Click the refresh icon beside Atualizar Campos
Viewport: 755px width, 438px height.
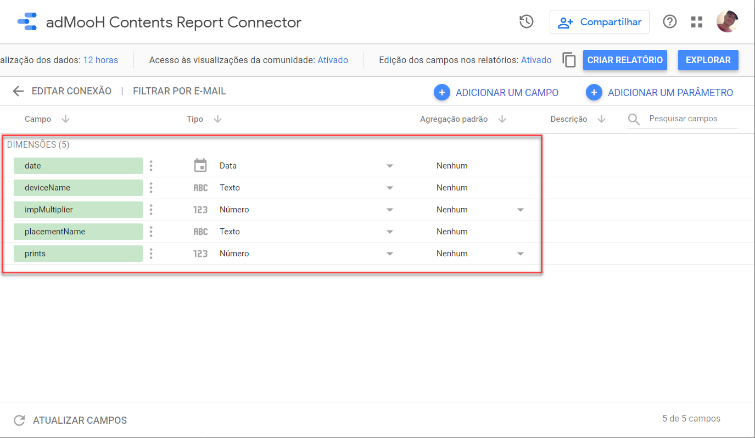tap(19, 420)
